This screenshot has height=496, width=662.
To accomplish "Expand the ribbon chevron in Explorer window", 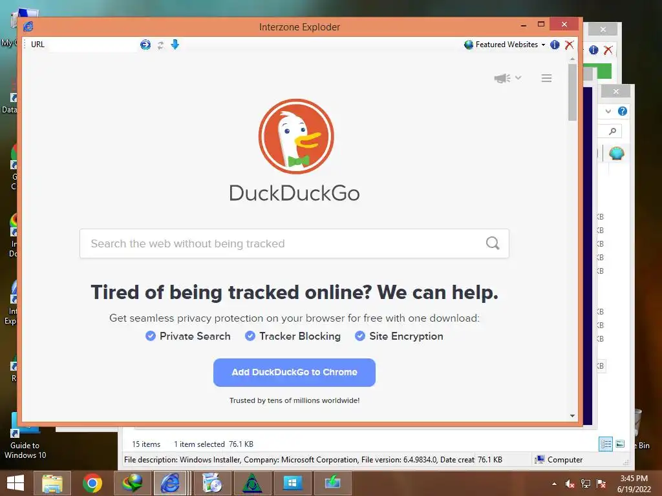I will 608,111.
